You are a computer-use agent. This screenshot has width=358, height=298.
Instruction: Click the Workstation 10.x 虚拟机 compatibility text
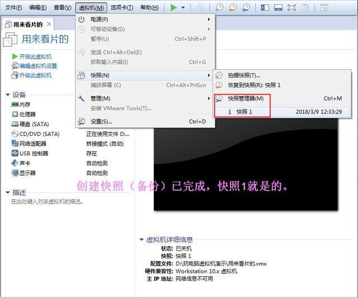click(x=206, y=271)
